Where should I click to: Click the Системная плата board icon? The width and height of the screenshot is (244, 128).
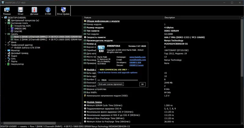(x=9, y=23)
